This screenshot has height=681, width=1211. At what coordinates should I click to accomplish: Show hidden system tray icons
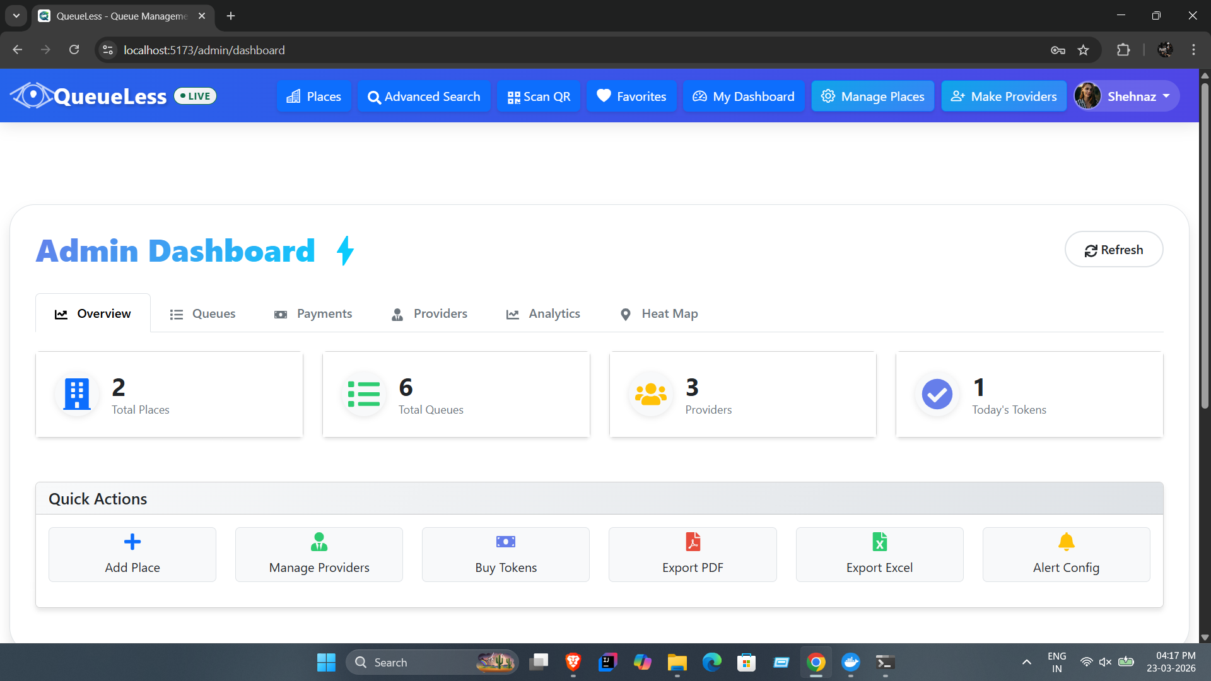pyautogui.click(x=1027, y=662)
